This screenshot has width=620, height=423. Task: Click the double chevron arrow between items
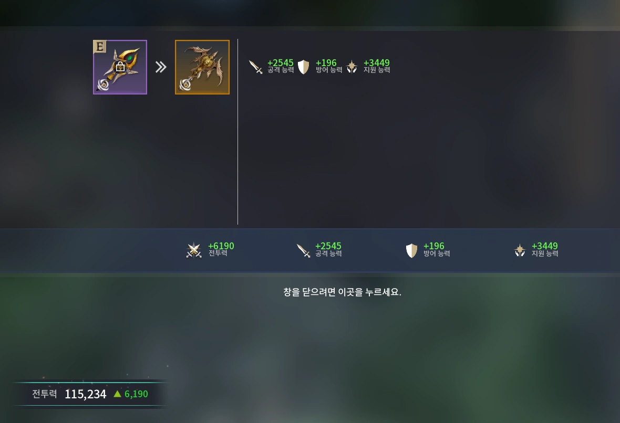[161, 67]
